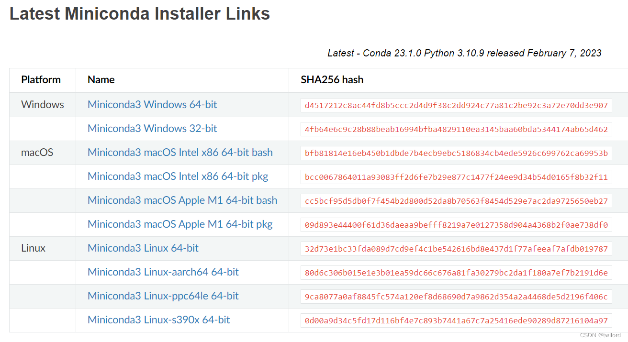The width and height of the screenshot is (628, 342).
Task: Select the SHA256 hash for Windows 64-bit
Action: pos(456,105)
